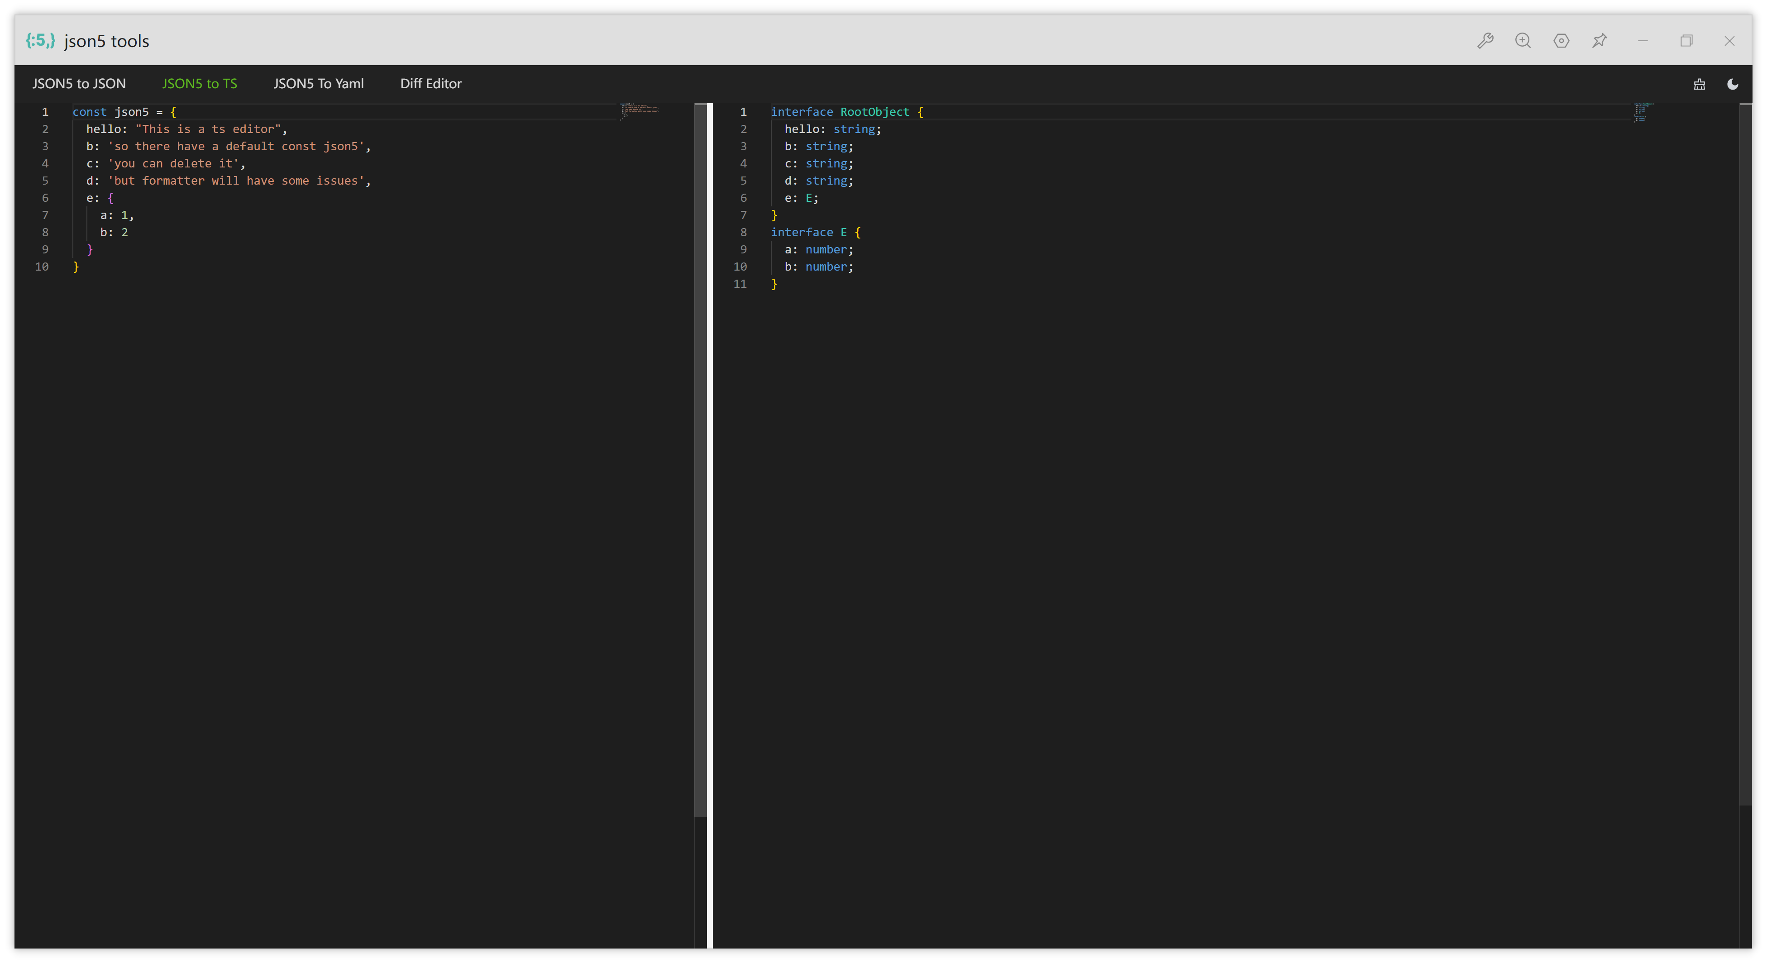Open the JSON5 To Yaml tab
Image resolution: width=1767 pixels, height=963 pixels.
pos(319,84)
